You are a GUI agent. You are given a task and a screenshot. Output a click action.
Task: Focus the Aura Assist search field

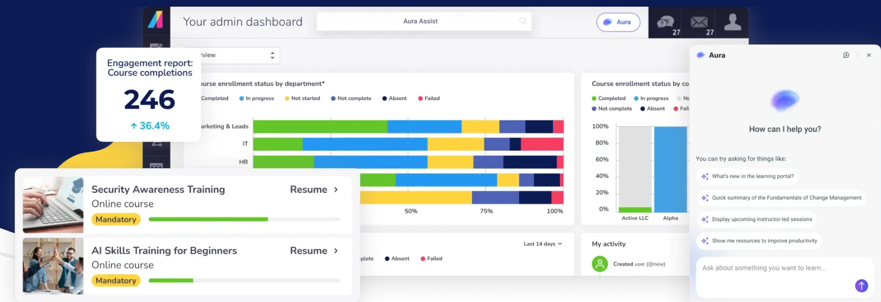tap(424, 21)
